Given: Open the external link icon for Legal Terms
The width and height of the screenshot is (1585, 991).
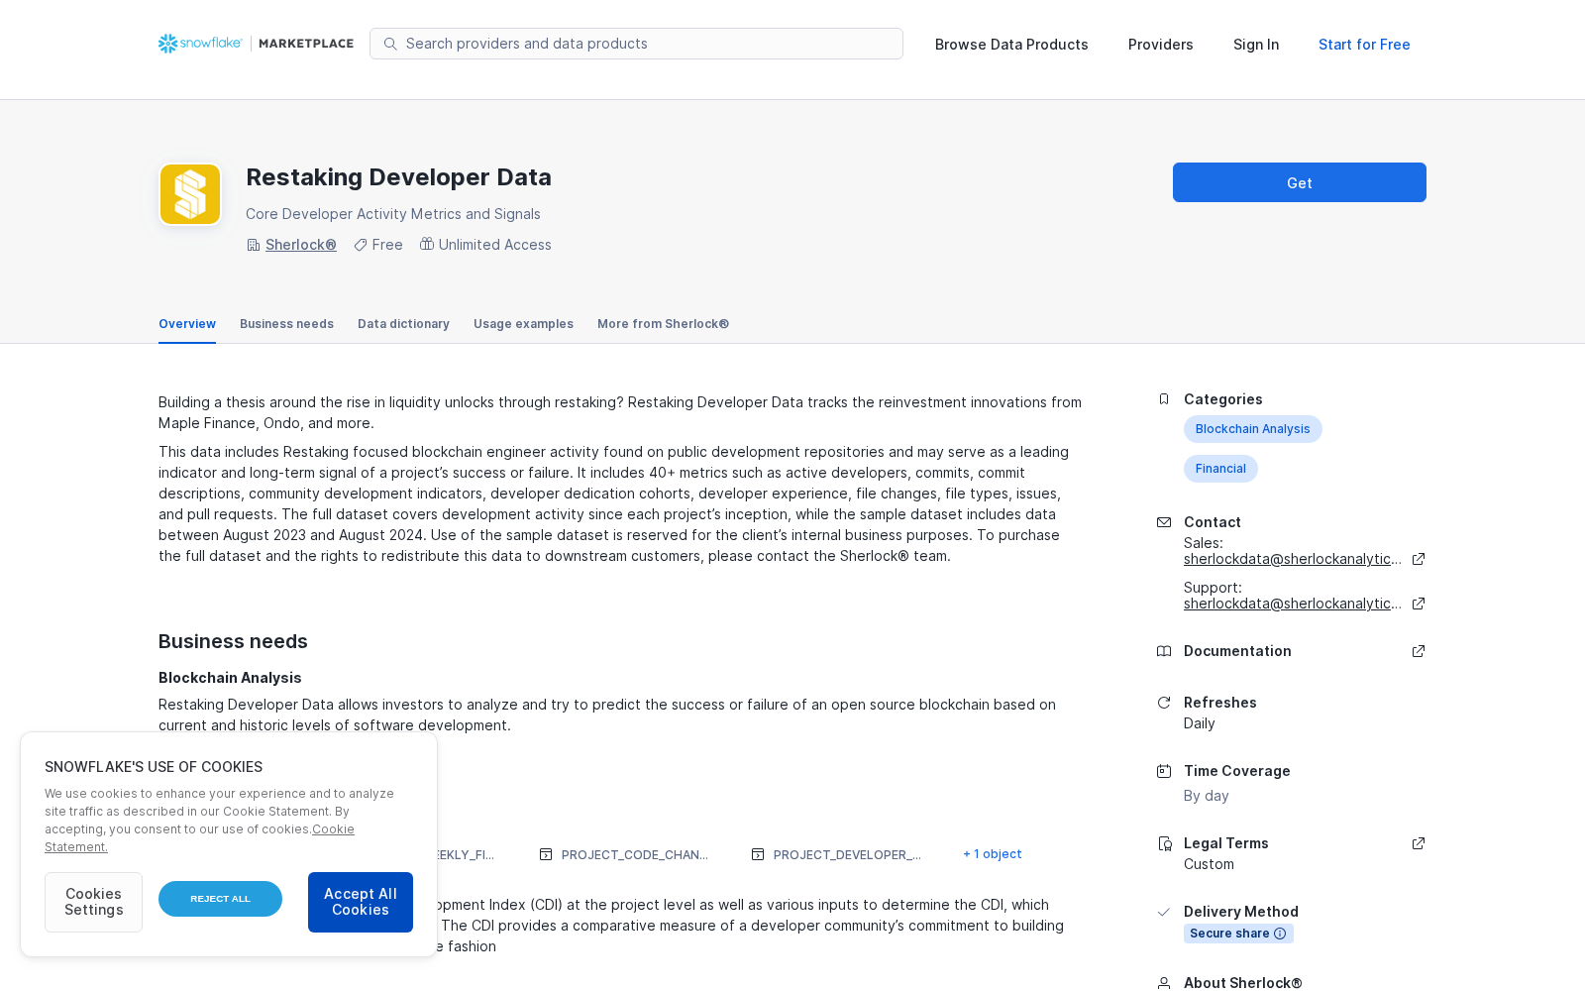Looking at the screenshot, I should [1419, 843].
